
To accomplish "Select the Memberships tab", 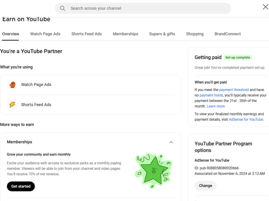I will click(126, 34).
